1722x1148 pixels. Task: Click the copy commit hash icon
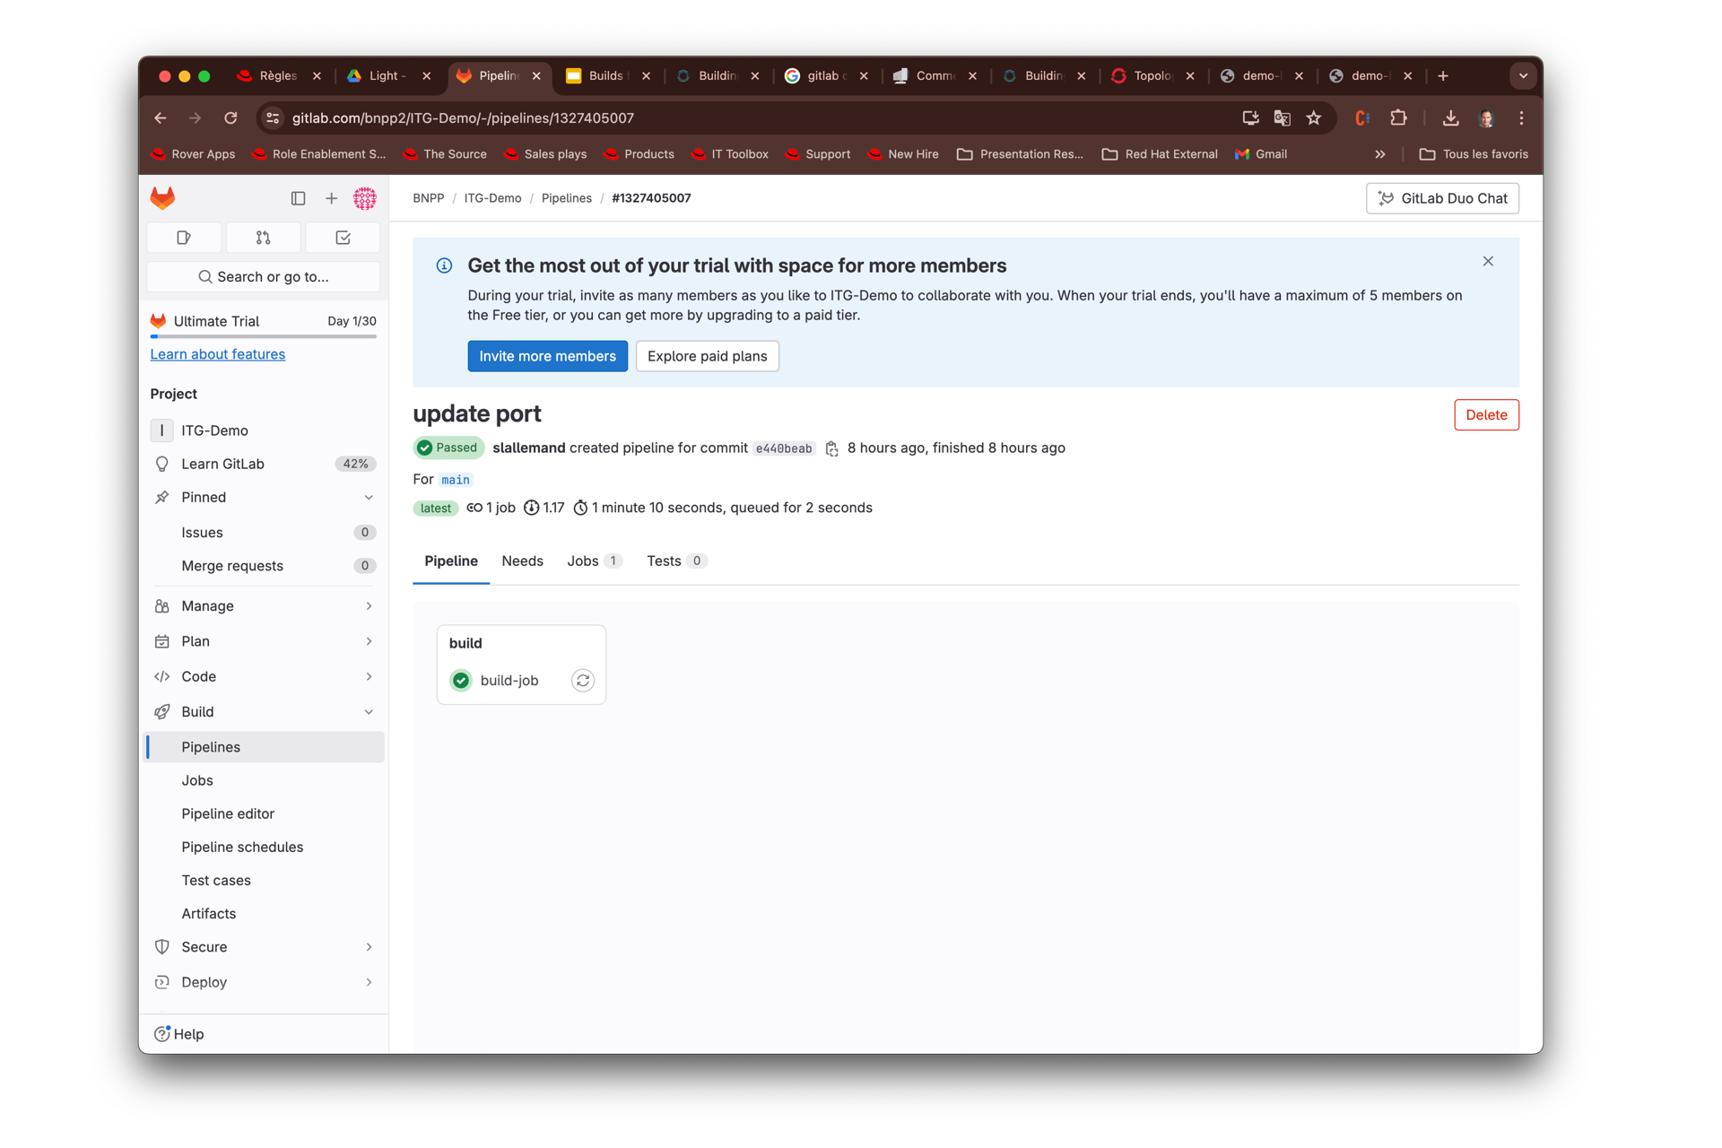[x=831, y=448]
